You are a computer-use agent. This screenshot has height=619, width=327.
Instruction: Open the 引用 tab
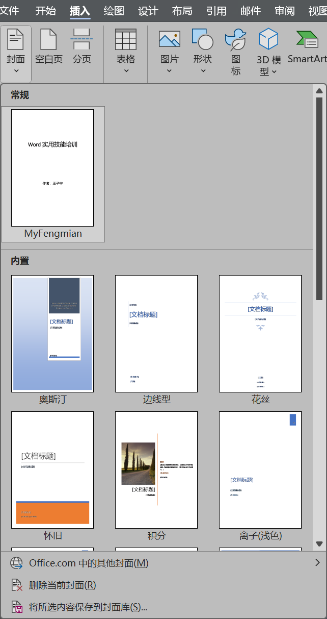pyautogui.click(x=216, y=11)
